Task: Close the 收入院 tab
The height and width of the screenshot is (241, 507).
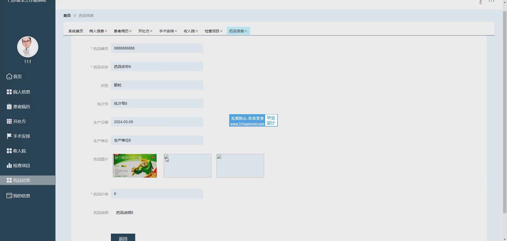Action: click(x=197, y=31)
